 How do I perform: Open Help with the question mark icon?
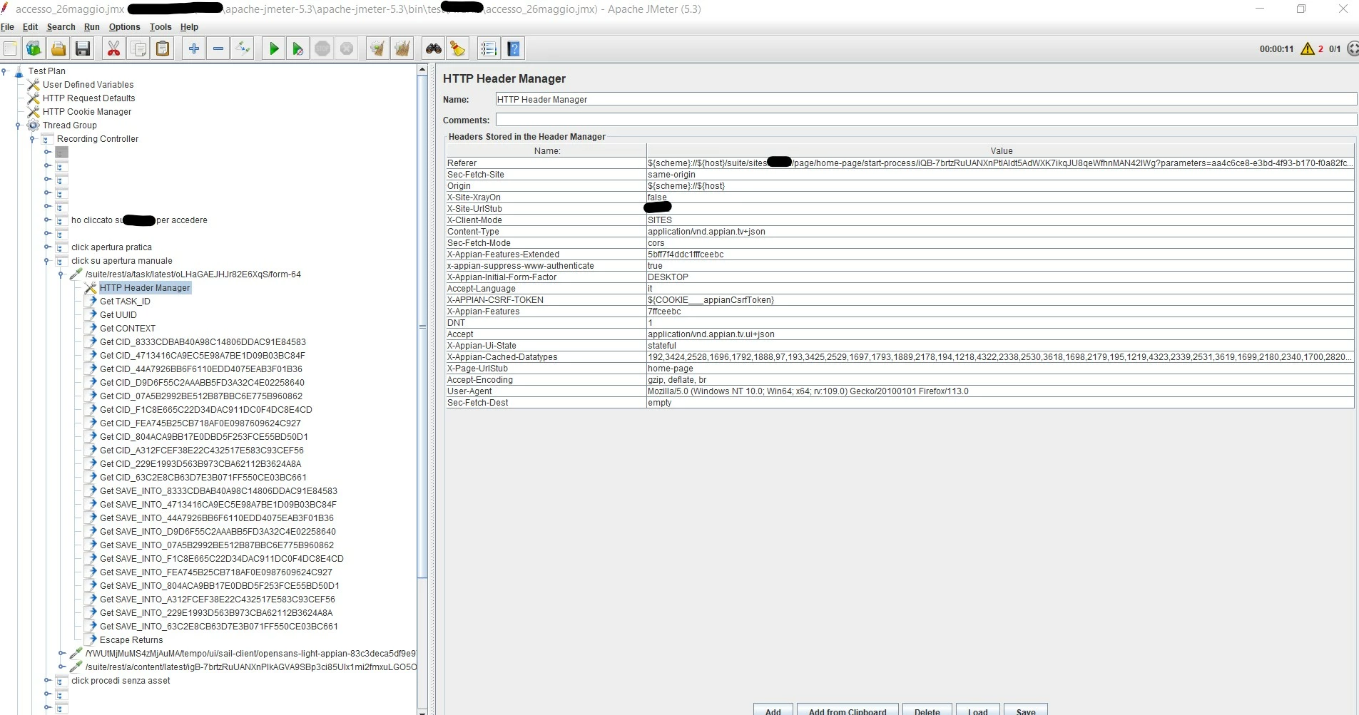click(x=513, y=48)
